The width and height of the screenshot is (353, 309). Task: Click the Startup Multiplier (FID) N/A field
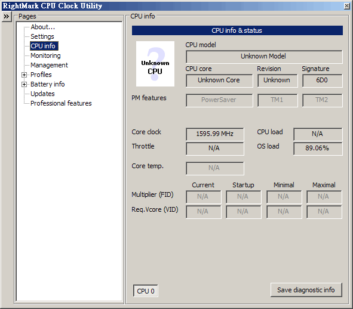[x=243, y=197]
